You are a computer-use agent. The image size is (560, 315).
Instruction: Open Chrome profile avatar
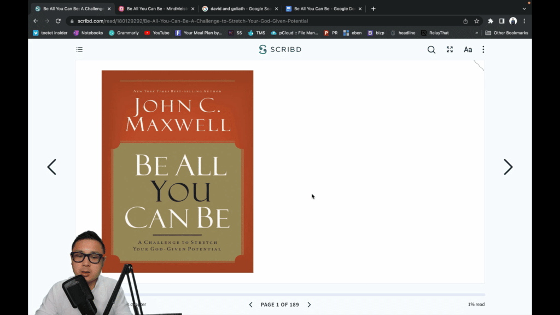[513, 21]
